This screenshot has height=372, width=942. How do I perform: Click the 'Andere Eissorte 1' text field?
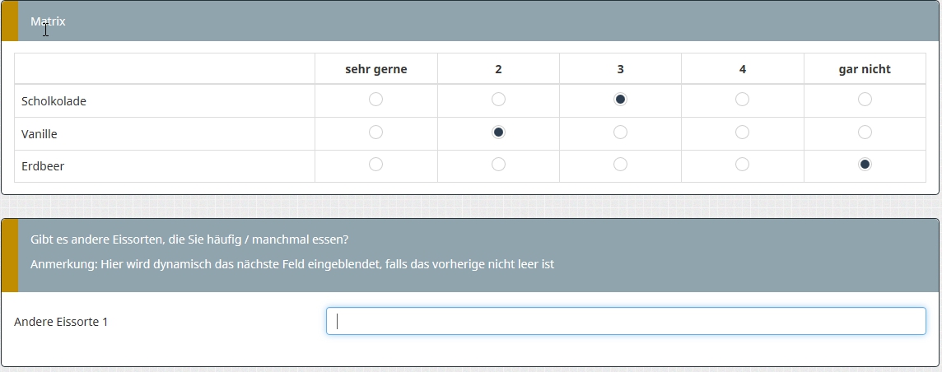(626, 322)
